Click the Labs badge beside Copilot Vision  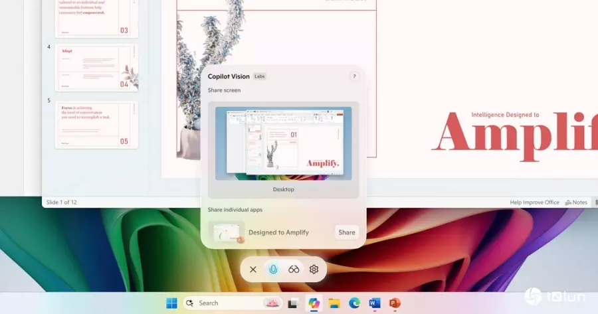pyautogui.click(x=259, y=76)
